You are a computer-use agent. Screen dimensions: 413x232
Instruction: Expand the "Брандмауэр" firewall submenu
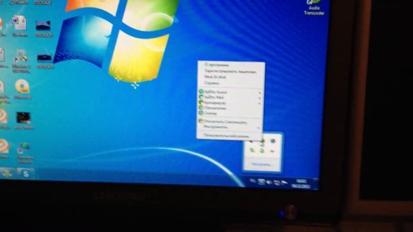tap(230, 103)
